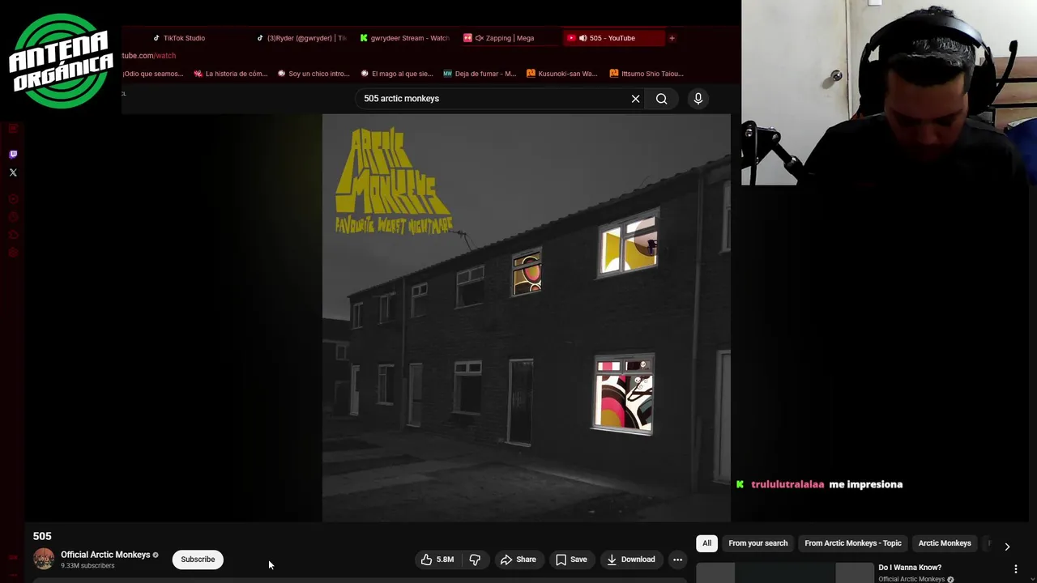Open the Do I Wanna Know? video
Image resolution: width=1037 pixels, height=583 pixels.
click(x=910, y=568)
